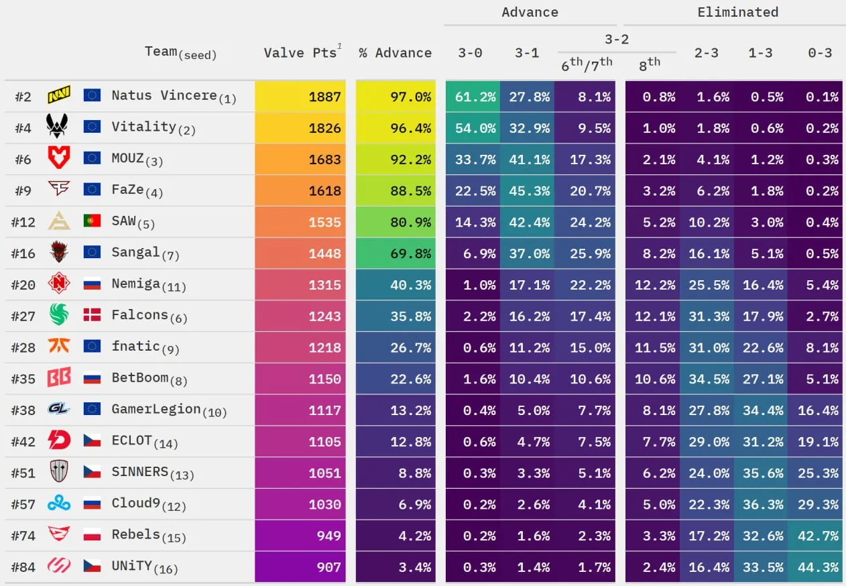
Task: Click the 3-2 column group header
Action: click(617, 39)
